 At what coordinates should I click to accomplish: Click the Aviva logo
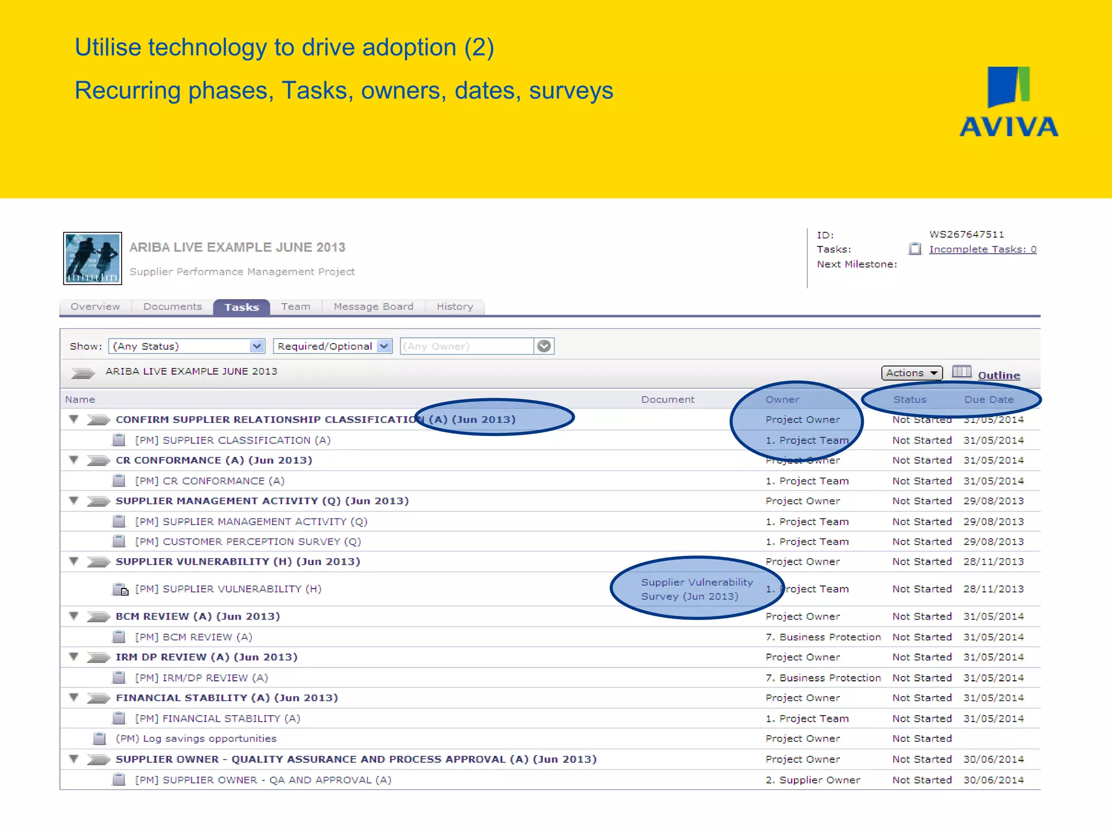click(1009, 102)
